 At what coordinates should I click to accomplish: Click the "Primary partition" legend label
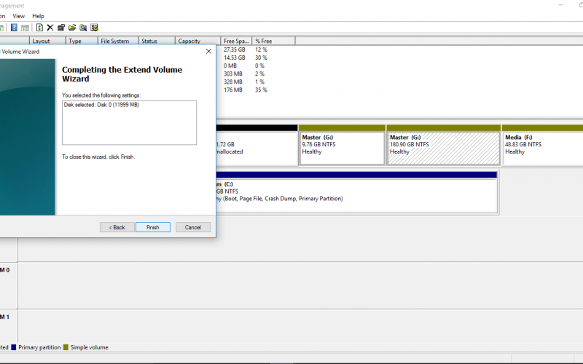coord(39,348)
